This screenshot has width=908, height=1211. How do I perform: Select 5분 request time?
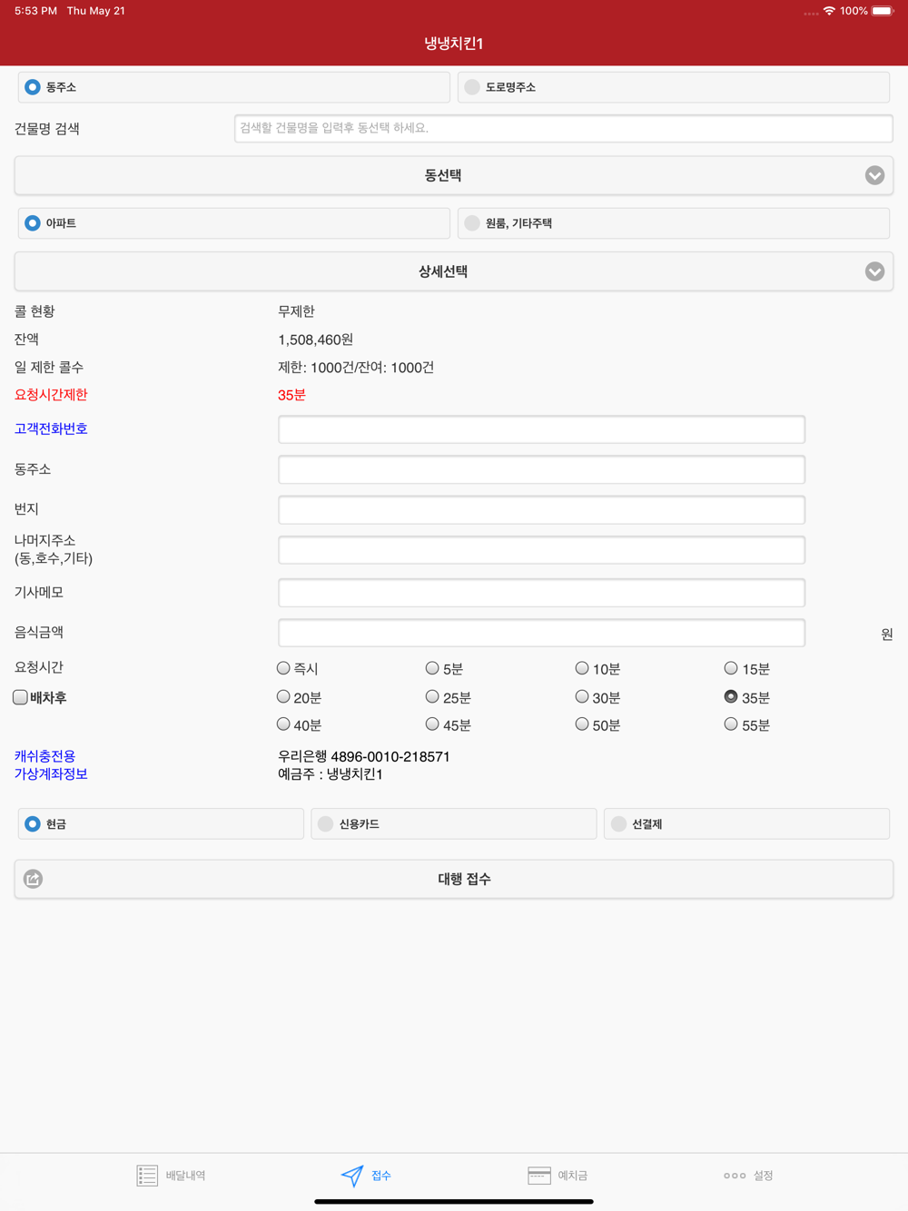(x=432, y=668)
